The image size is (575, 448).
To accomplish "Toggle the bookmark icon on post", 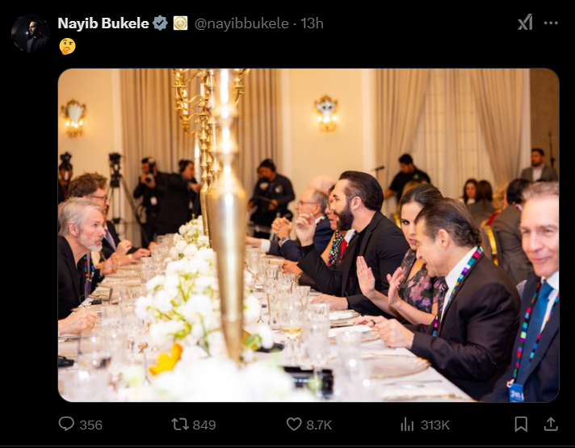I will click(x=522, y=424).
